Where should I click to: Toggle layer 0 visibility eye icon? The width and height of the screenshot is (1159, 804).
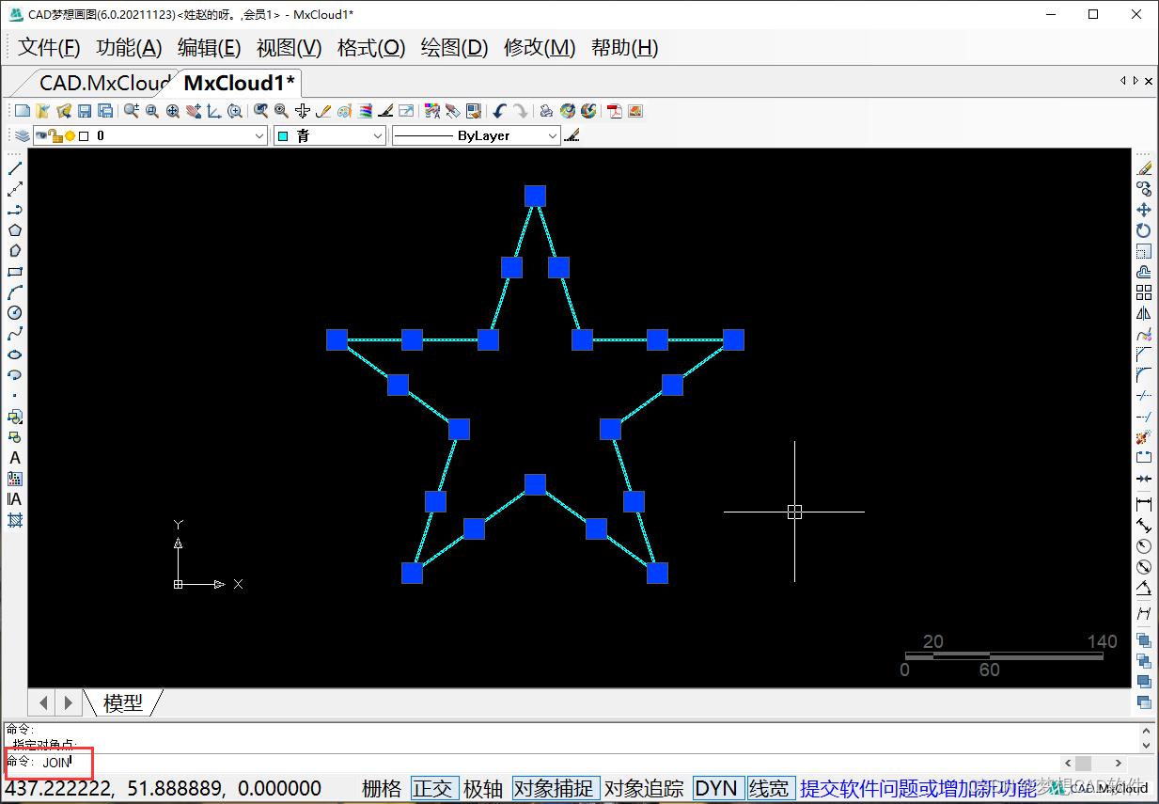(x=41, y=136)
